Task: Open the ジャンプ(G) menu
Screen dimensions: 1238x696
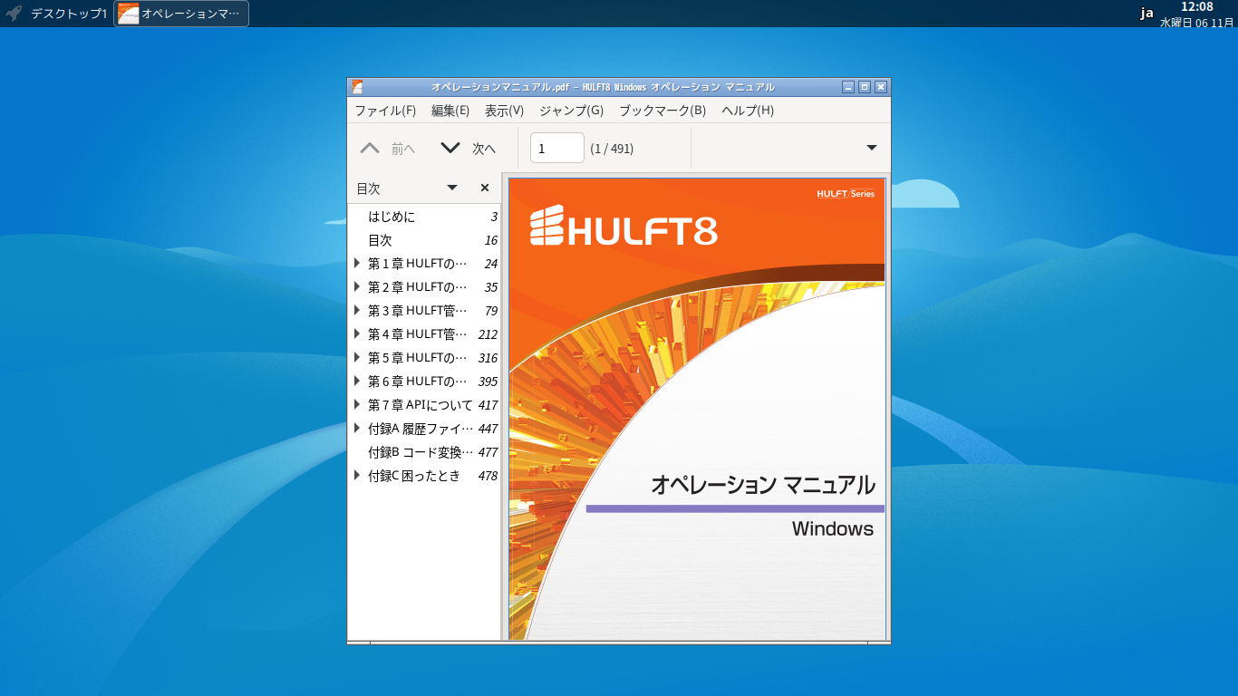Action: point(571,111)
